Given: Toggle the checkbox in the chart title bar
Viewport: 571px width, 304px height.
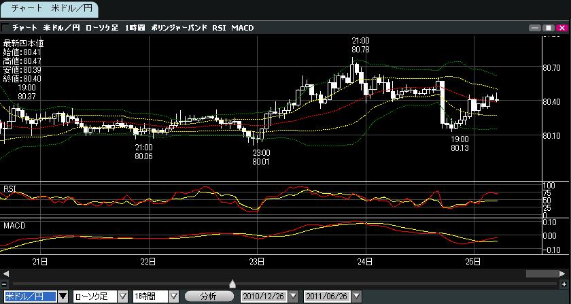Looking at the screenshot, I should click(5, 28).
